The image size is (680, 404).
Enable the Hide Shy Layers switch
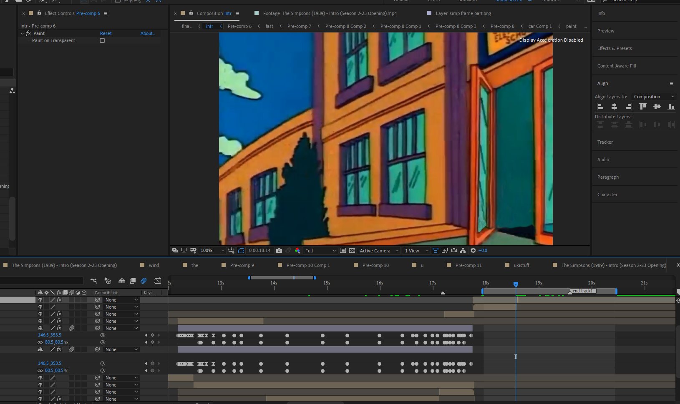[x=122, y=281]
